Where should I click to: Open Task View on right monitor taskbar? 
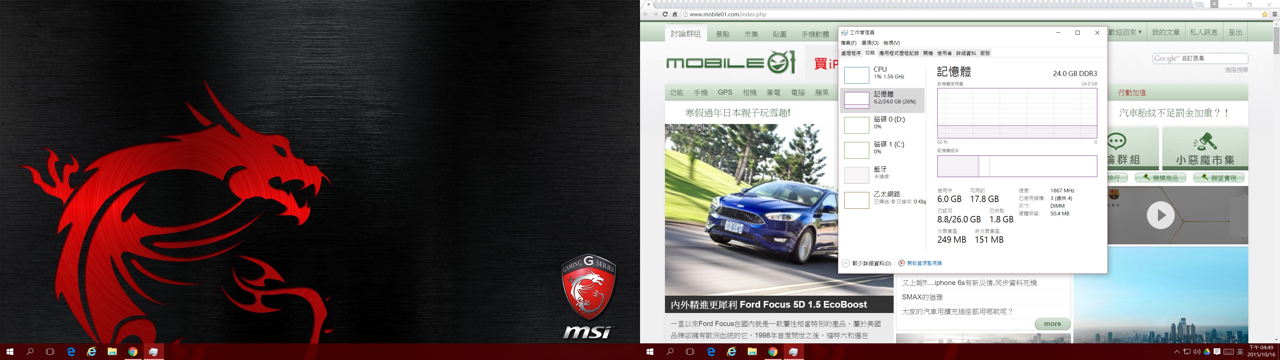pyautogui.click(x=690, y=352)
